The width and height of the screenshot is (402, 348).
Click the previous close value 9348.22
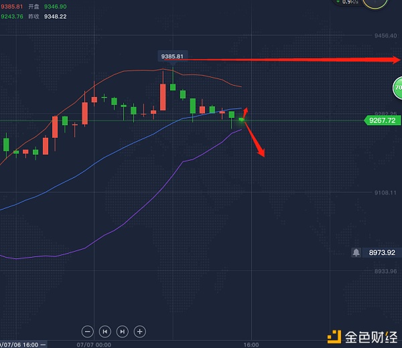[x=56, y=17]
